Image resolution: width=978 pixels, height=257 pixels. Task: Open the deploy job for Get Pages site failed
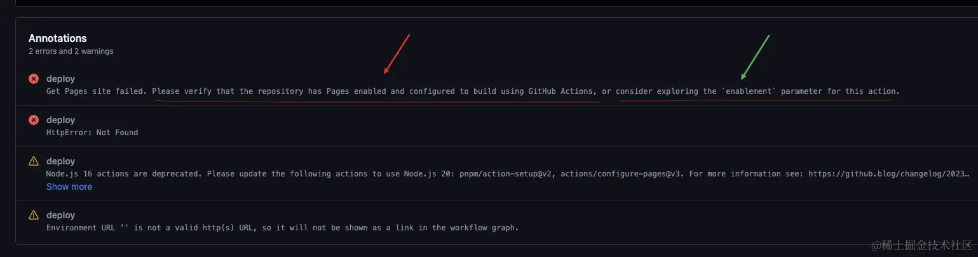[x=61, y=79]
